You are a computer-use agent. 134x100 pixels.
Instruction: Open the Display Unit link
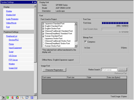coord(11,15)
